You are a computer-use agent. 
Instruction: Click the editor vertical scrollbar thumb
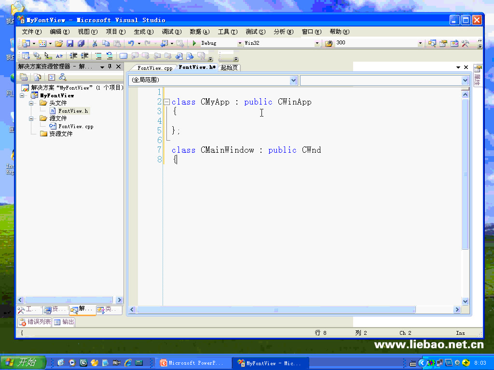click(466, 173)
